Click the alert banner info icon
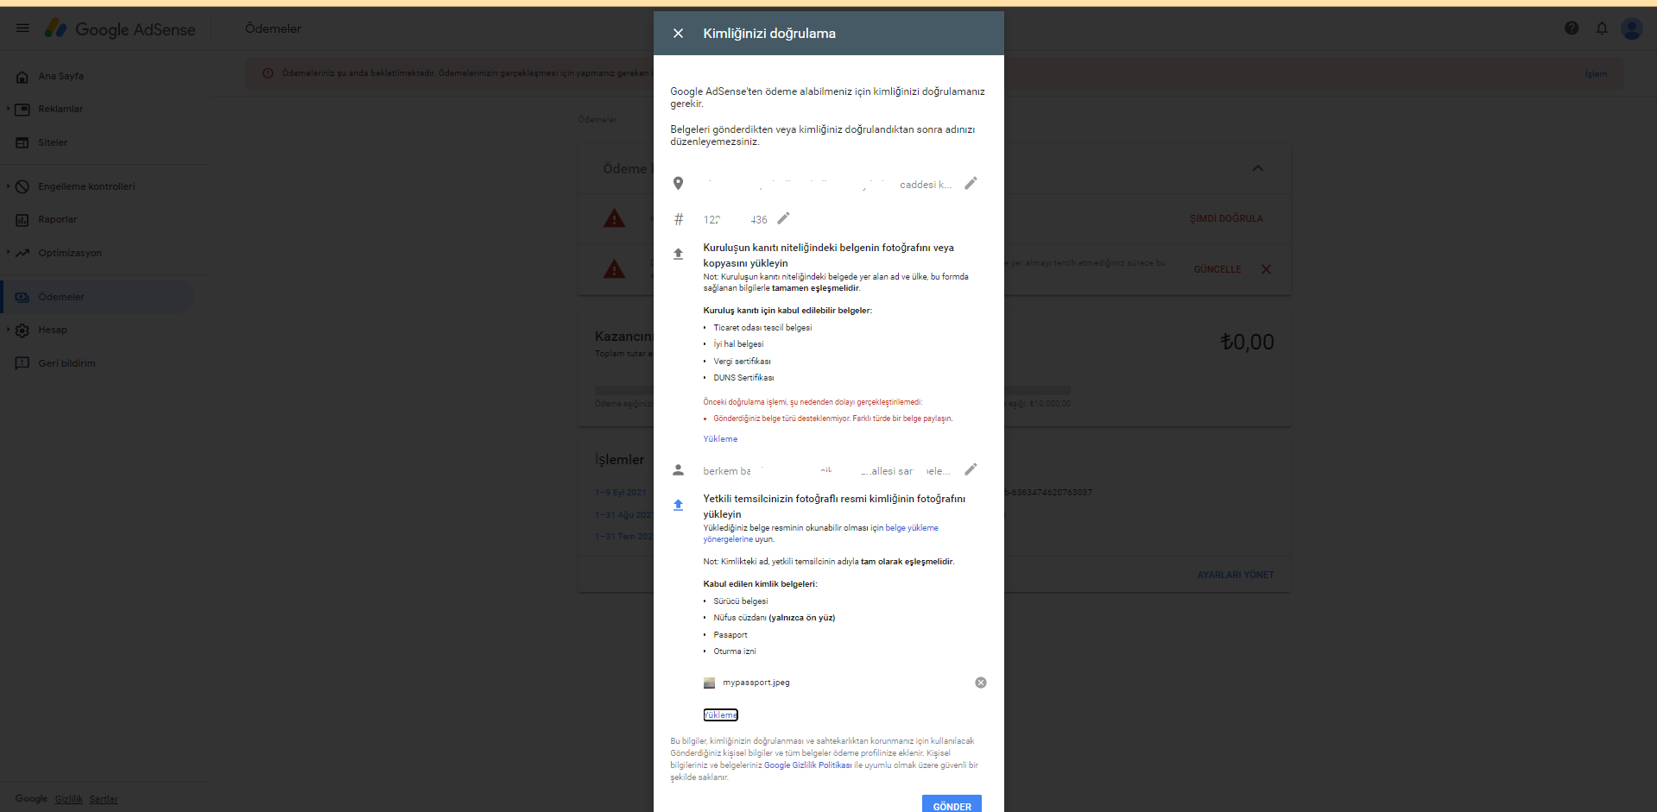The height and width of the screenshot is (812, 1657). [x=268, y=73]
